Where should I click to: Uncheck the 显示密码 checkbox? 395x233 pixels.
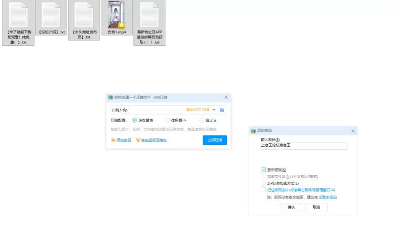[263, 170]
